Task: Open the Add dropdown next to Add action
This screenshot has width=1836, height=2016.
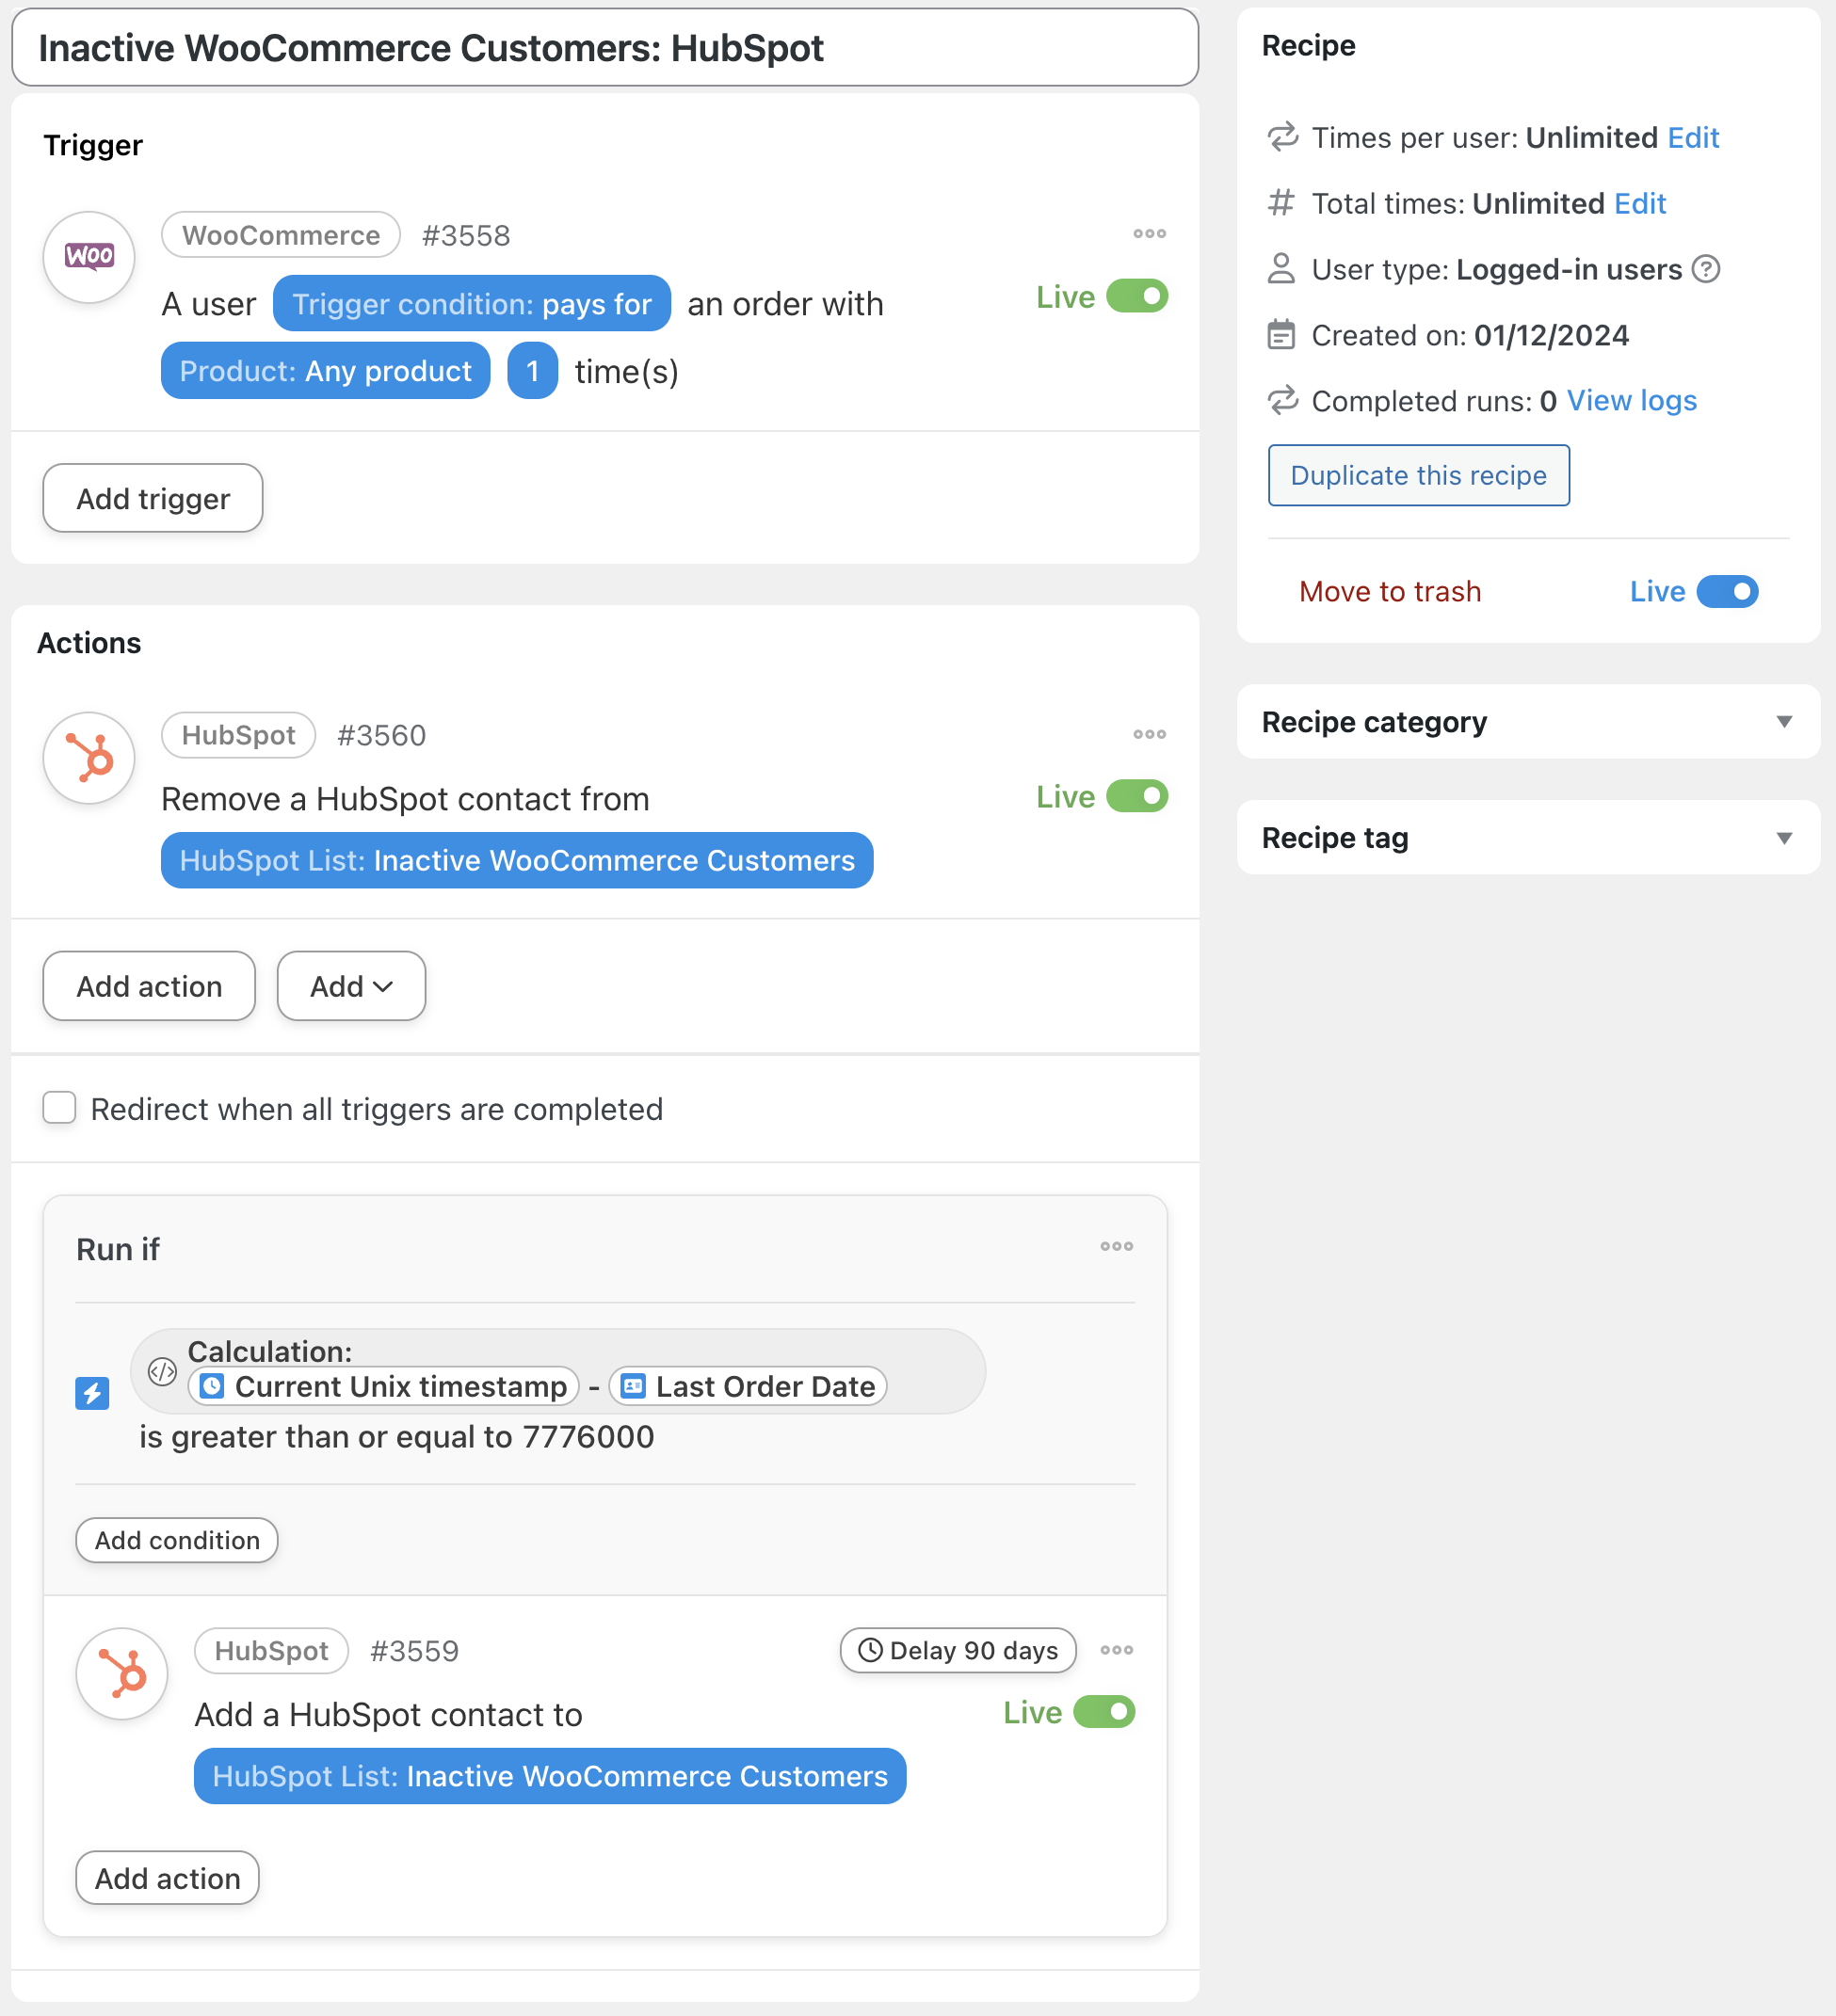Action: (351, 986)
